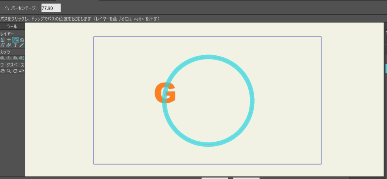Click the ツール panel header
This screenshot has height=179, width=387.
click(12, 26)
